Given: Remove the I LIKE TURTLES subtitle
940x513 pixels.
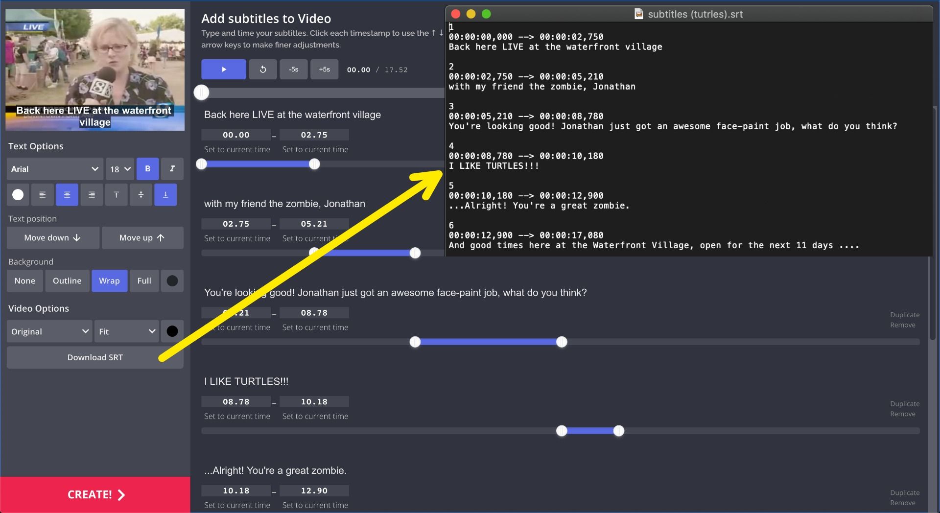Looking at the screenshot, I should tap(902, 414).
